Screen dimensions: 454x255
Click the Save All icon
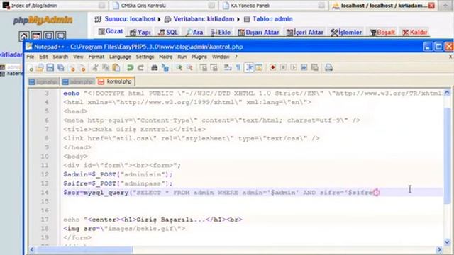tap(61, 68)
